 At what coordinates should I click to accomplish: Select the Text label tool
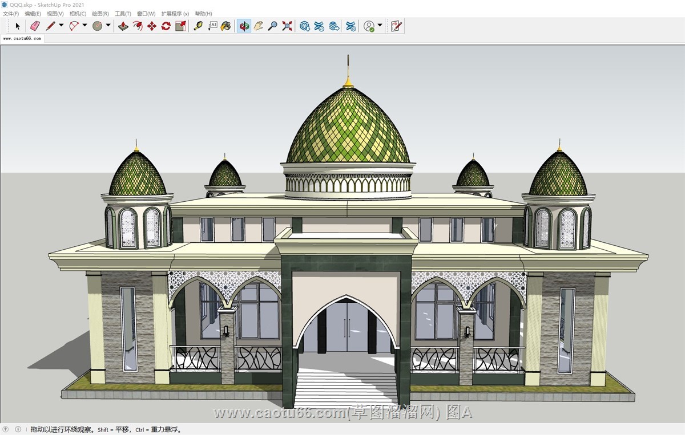(x=212, y=26)
